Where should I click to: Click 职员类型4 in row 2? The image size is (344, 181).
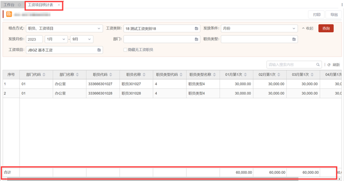(196, 93)
